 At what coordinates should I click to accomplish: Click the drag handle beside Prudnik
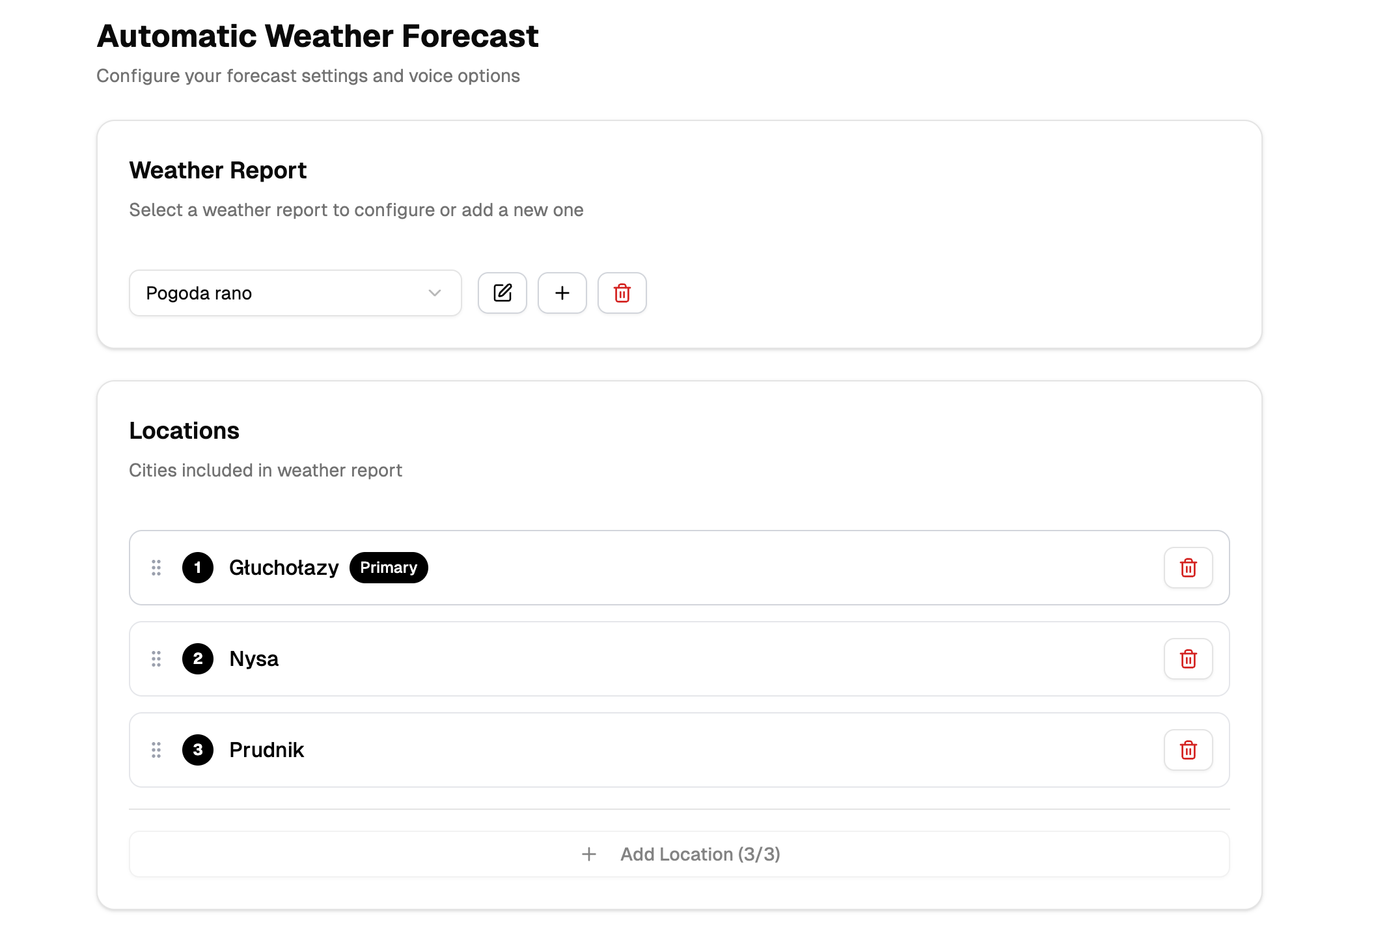pos(156,750)
